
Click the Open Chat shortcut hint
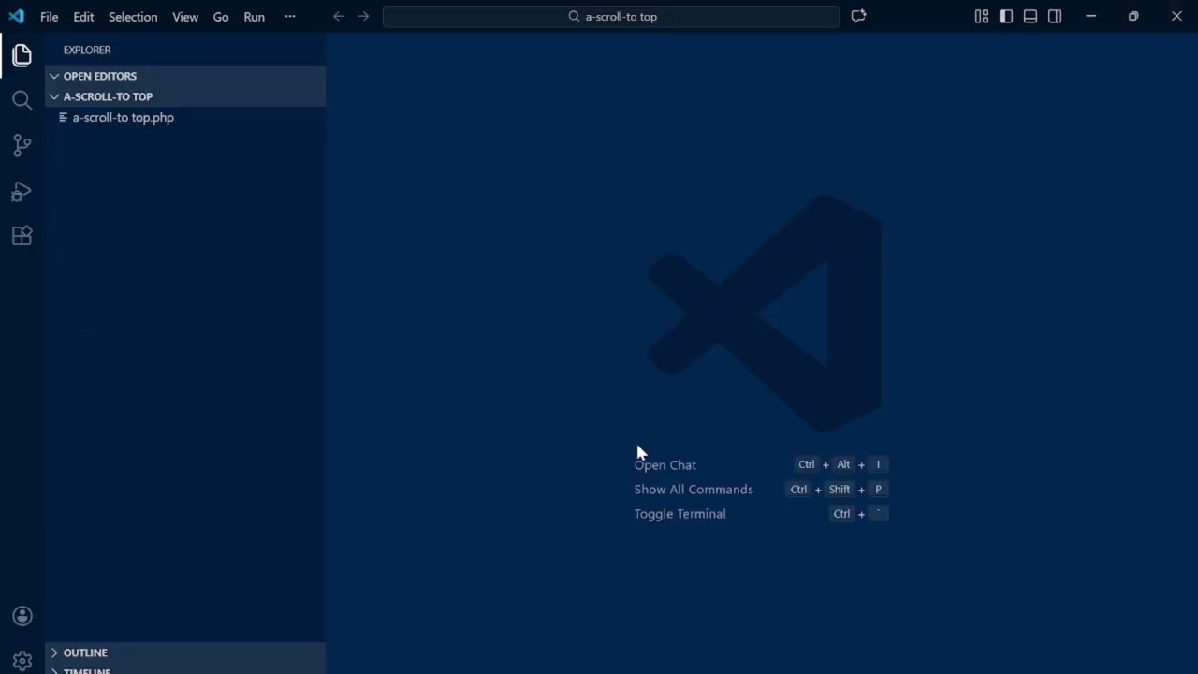[x=665, y=464]
